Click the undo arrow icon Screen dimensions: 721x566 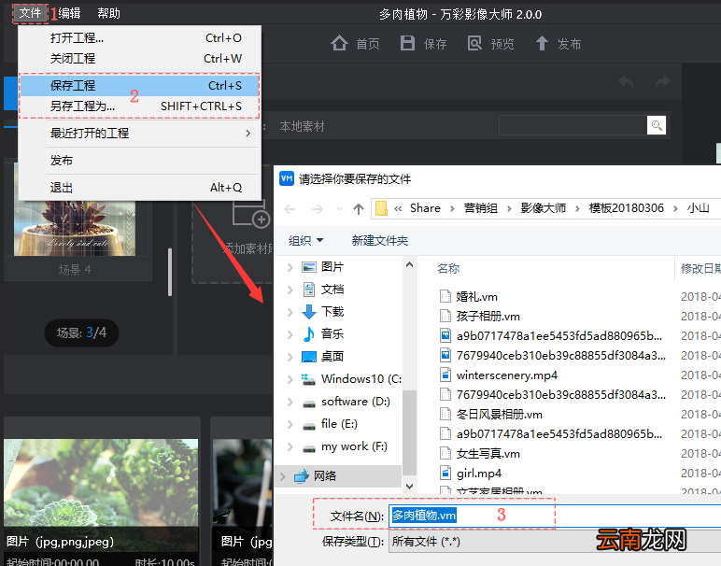click(626, 82)
